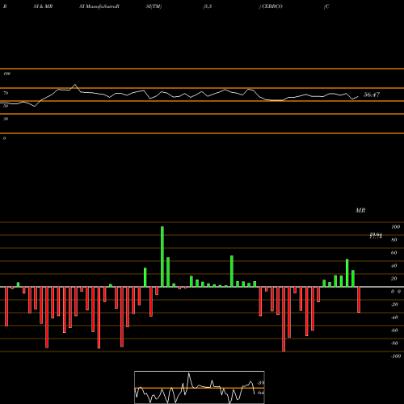Click the 70 level label on the RSI axis
404x404 pixels.
6,93
